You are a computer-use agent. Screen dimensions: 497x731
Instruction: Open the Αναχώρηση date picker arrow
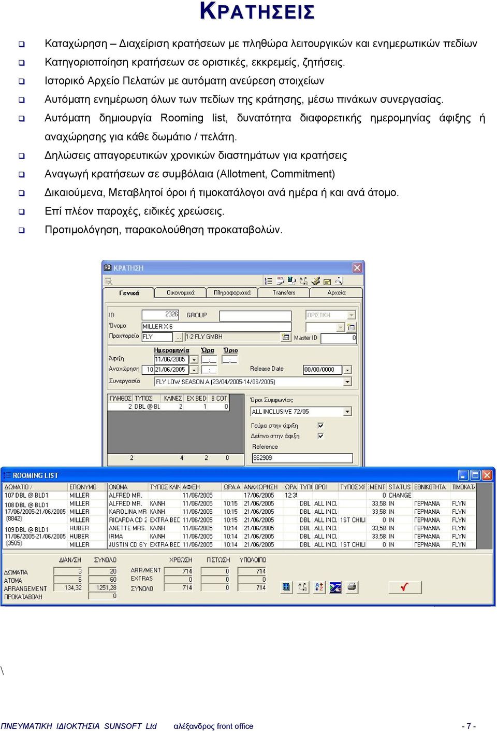coord(194,370)
